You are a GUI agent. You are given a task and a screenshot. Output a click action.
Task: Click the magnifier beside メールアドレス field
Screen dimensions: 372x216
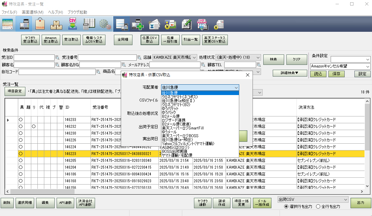(203, 65)
